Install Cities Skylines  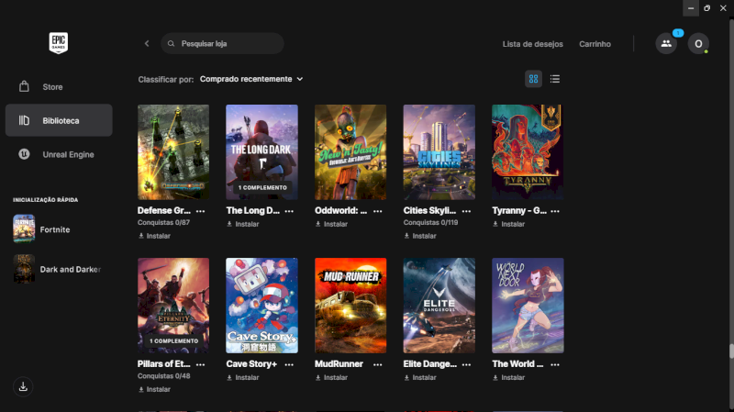click(x=420, y=236)
